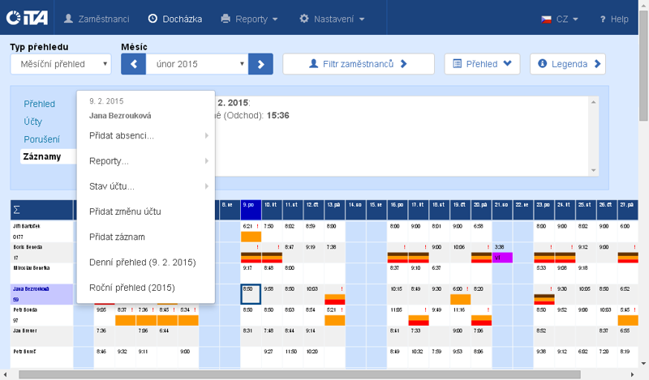Open the únor 2015 month selector
Screen dimensions: 649x380
coord(196,64)
